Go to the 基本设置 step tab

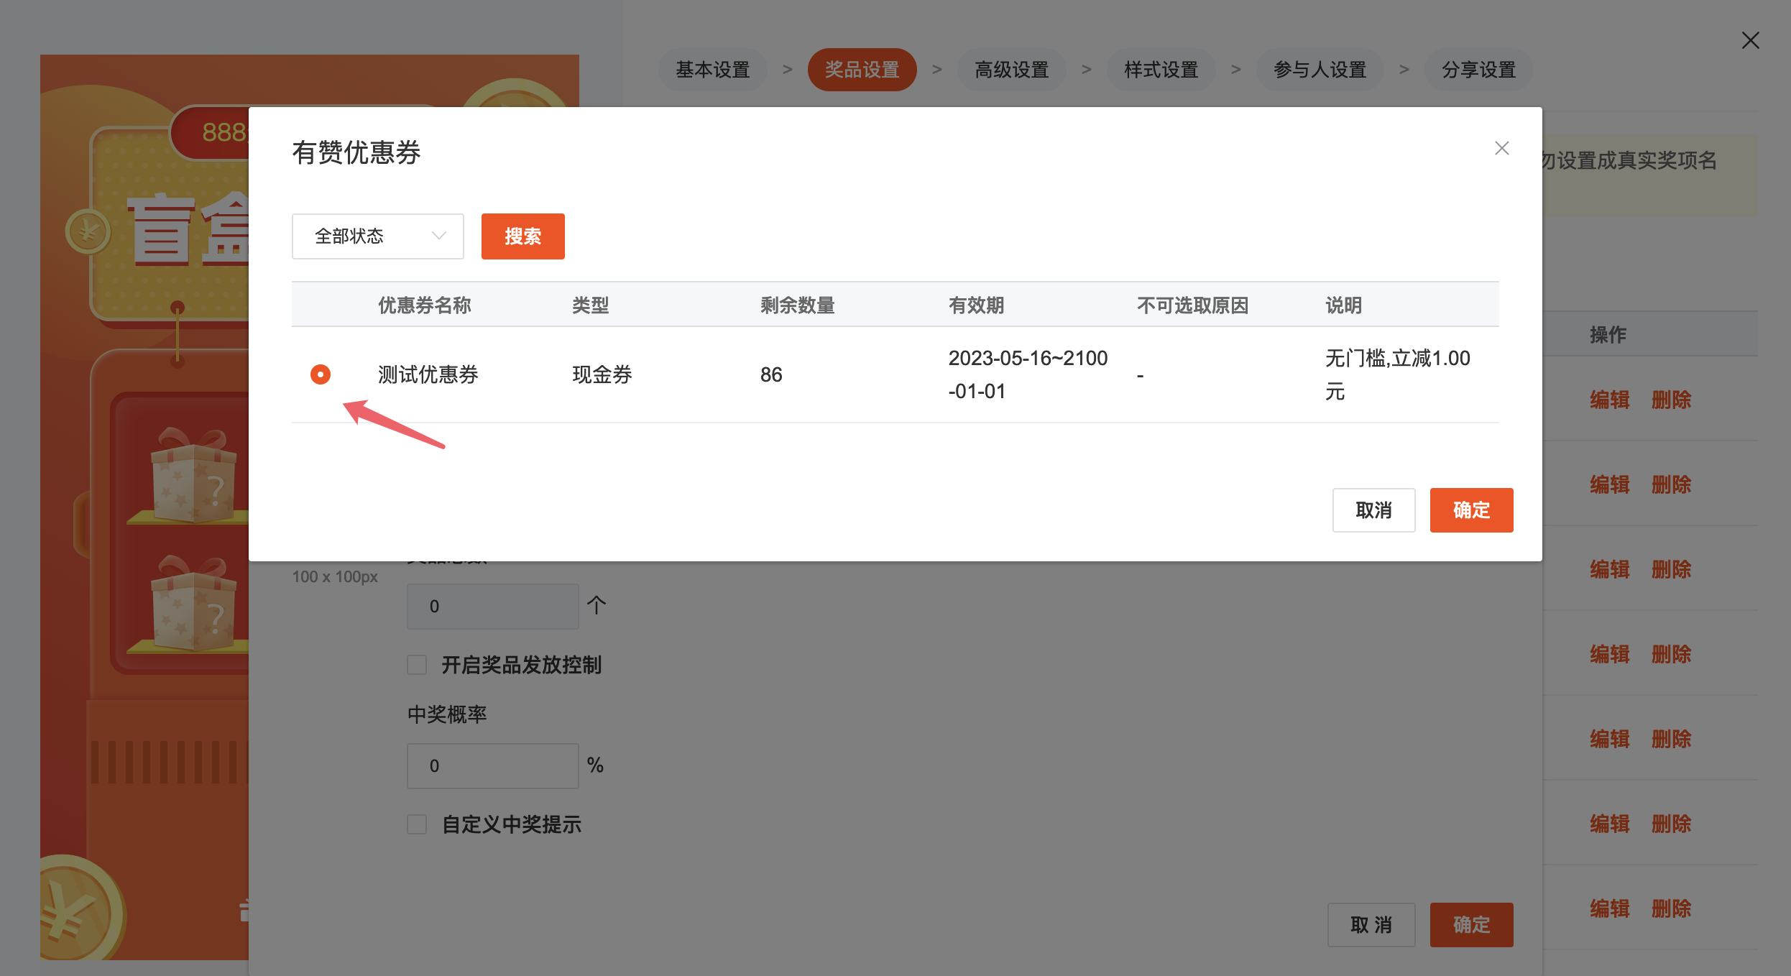[x=713, y=70]
